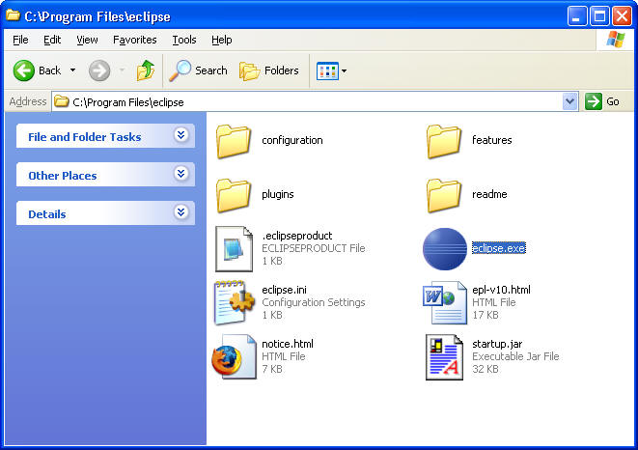Toggle the Folders tree pane

(x=269, y=70)
